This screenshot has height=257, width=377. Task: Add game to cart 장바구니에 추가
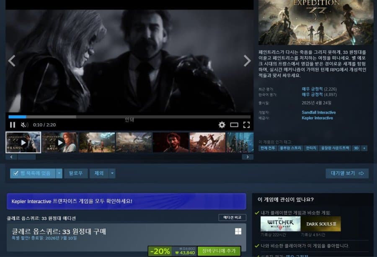tap(219, 251)
